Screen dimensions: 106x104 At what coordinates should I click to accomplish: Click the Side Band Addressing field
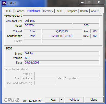point(45,83)
